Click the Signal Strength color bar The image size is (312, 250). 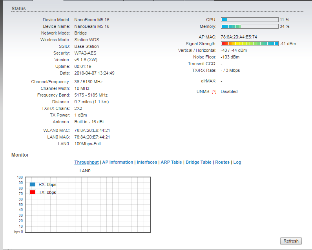(250, 44)
